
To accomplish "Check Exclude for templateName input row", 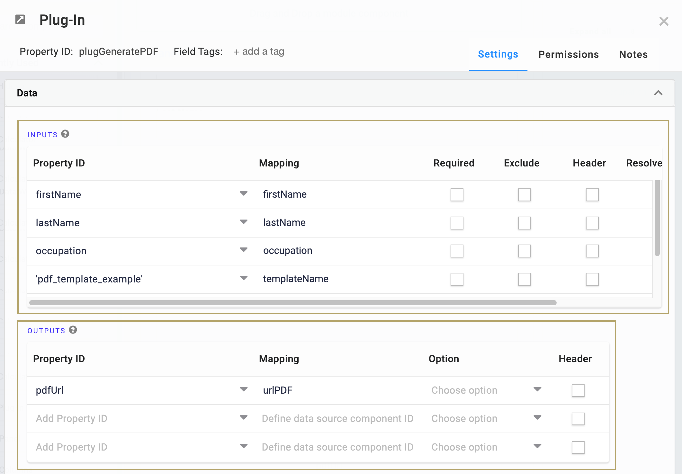I will click(x=524, y=279).
